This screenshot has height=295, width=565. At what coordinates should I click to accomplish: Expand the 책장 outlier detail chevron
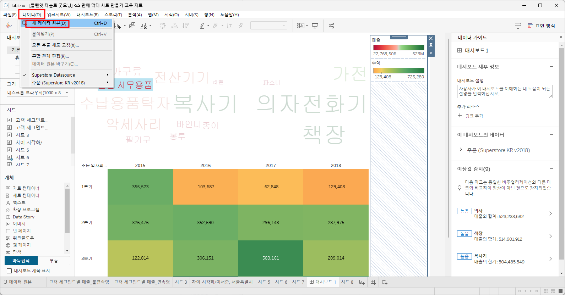point(550,236)
